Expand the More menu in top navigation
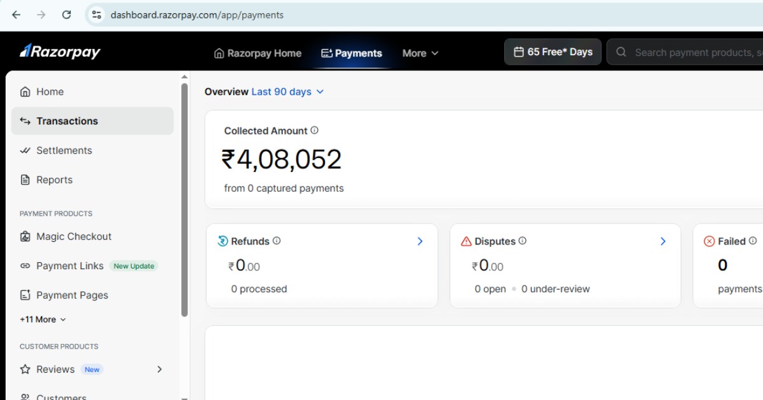The height and width of the screenshot is (400, 763). pyautogui.click(x=420, y=53)
